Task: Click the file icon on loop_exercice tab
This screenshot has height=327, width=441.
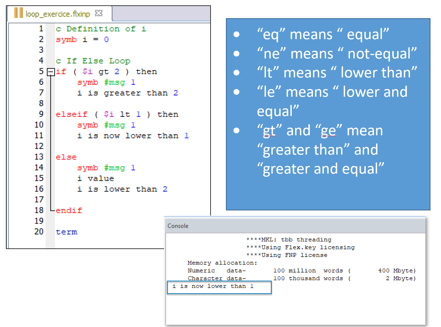Action: coord(18,13)
